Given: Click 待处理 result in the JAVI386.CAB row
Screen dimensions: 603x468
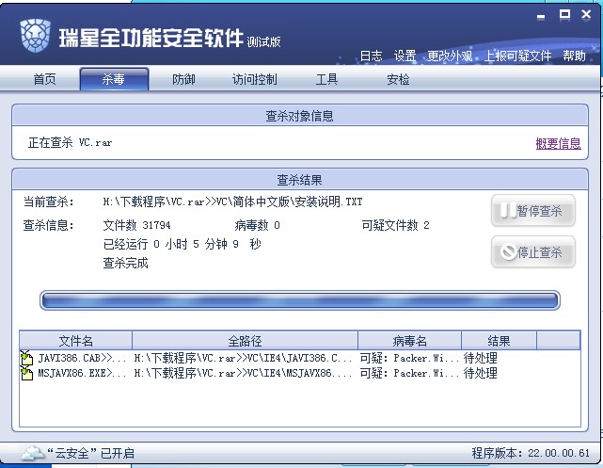Looking at the screenshot, I should tap(481, 358).
